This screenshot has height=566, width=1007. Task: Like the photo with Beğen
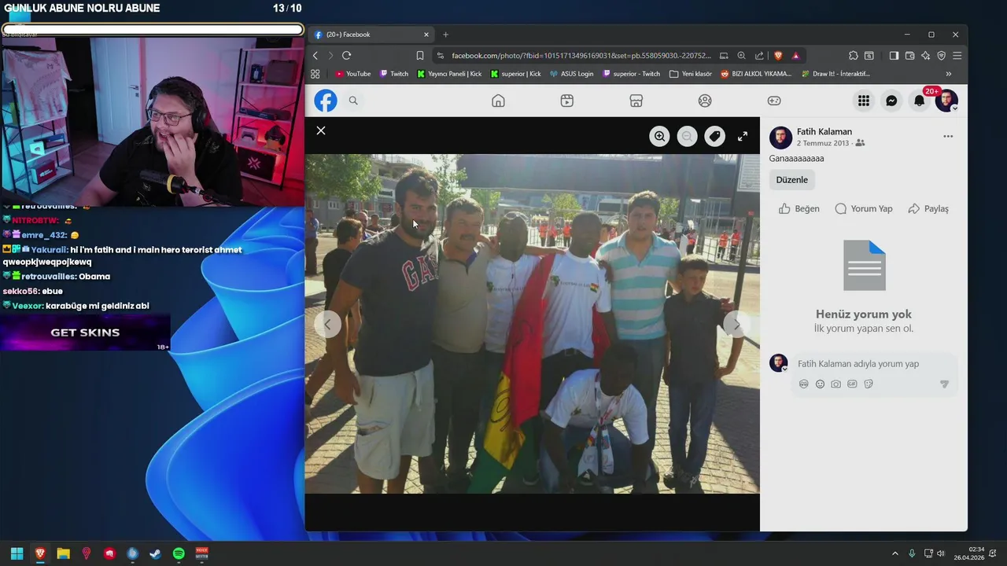click(x=799, y=208)
